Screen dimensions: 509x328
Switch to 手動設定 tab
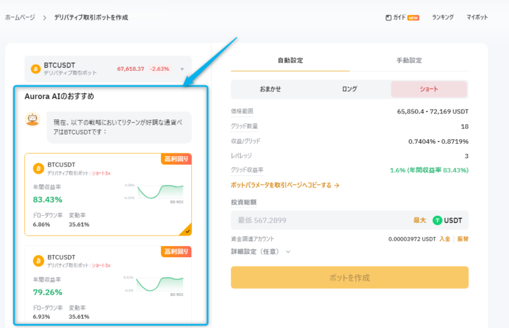coord(409,60)
